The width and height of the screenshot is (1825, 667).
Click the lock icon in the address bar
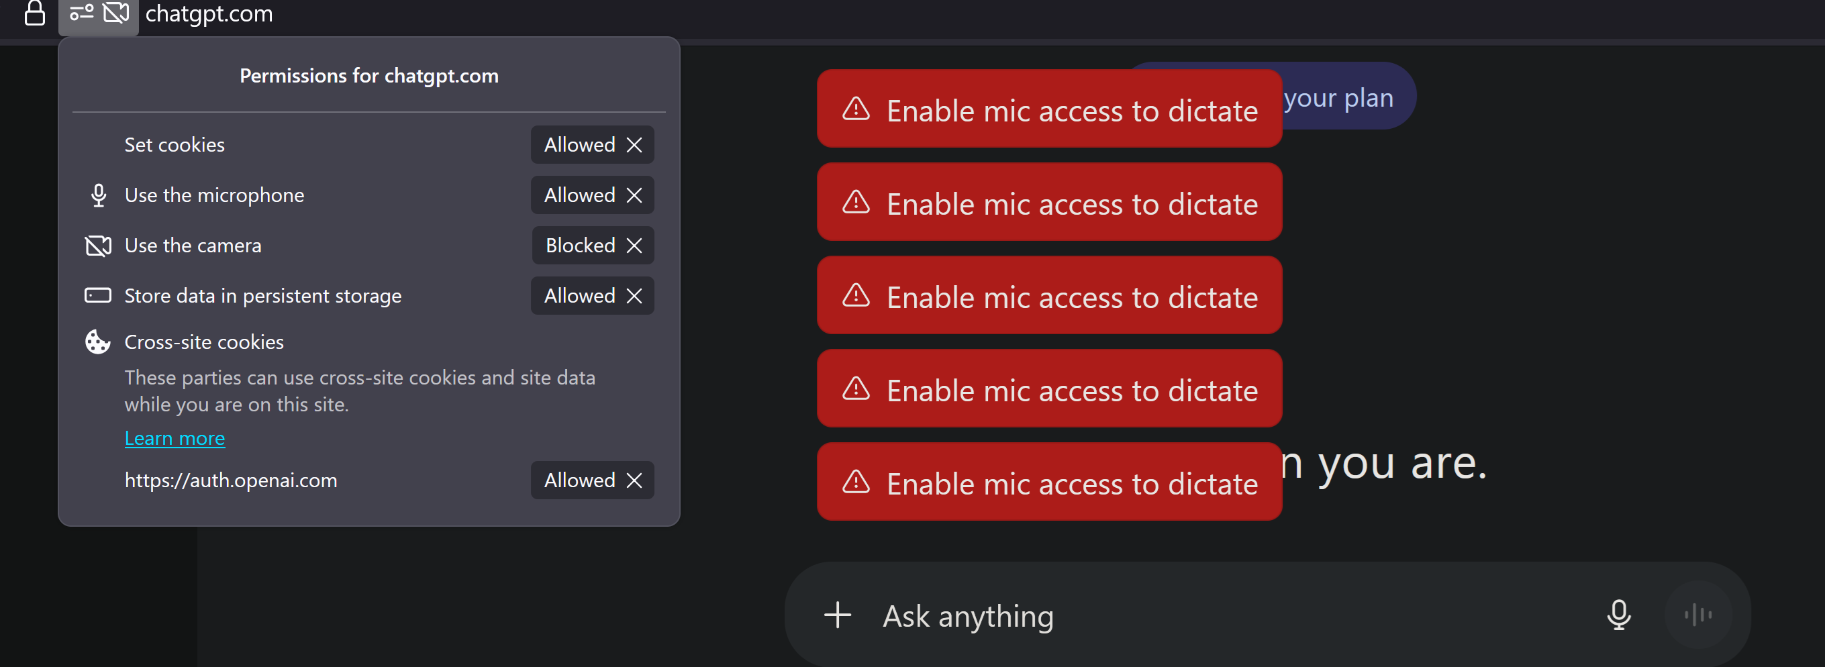click(35, 13)
